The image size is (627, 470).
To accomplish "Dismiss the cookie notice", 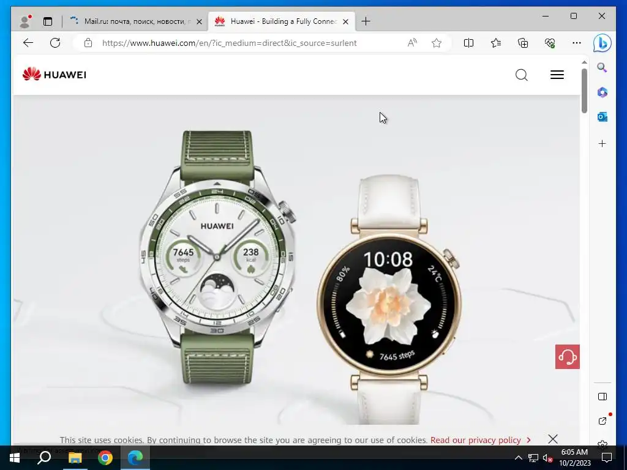I will [x=553, y=439].
